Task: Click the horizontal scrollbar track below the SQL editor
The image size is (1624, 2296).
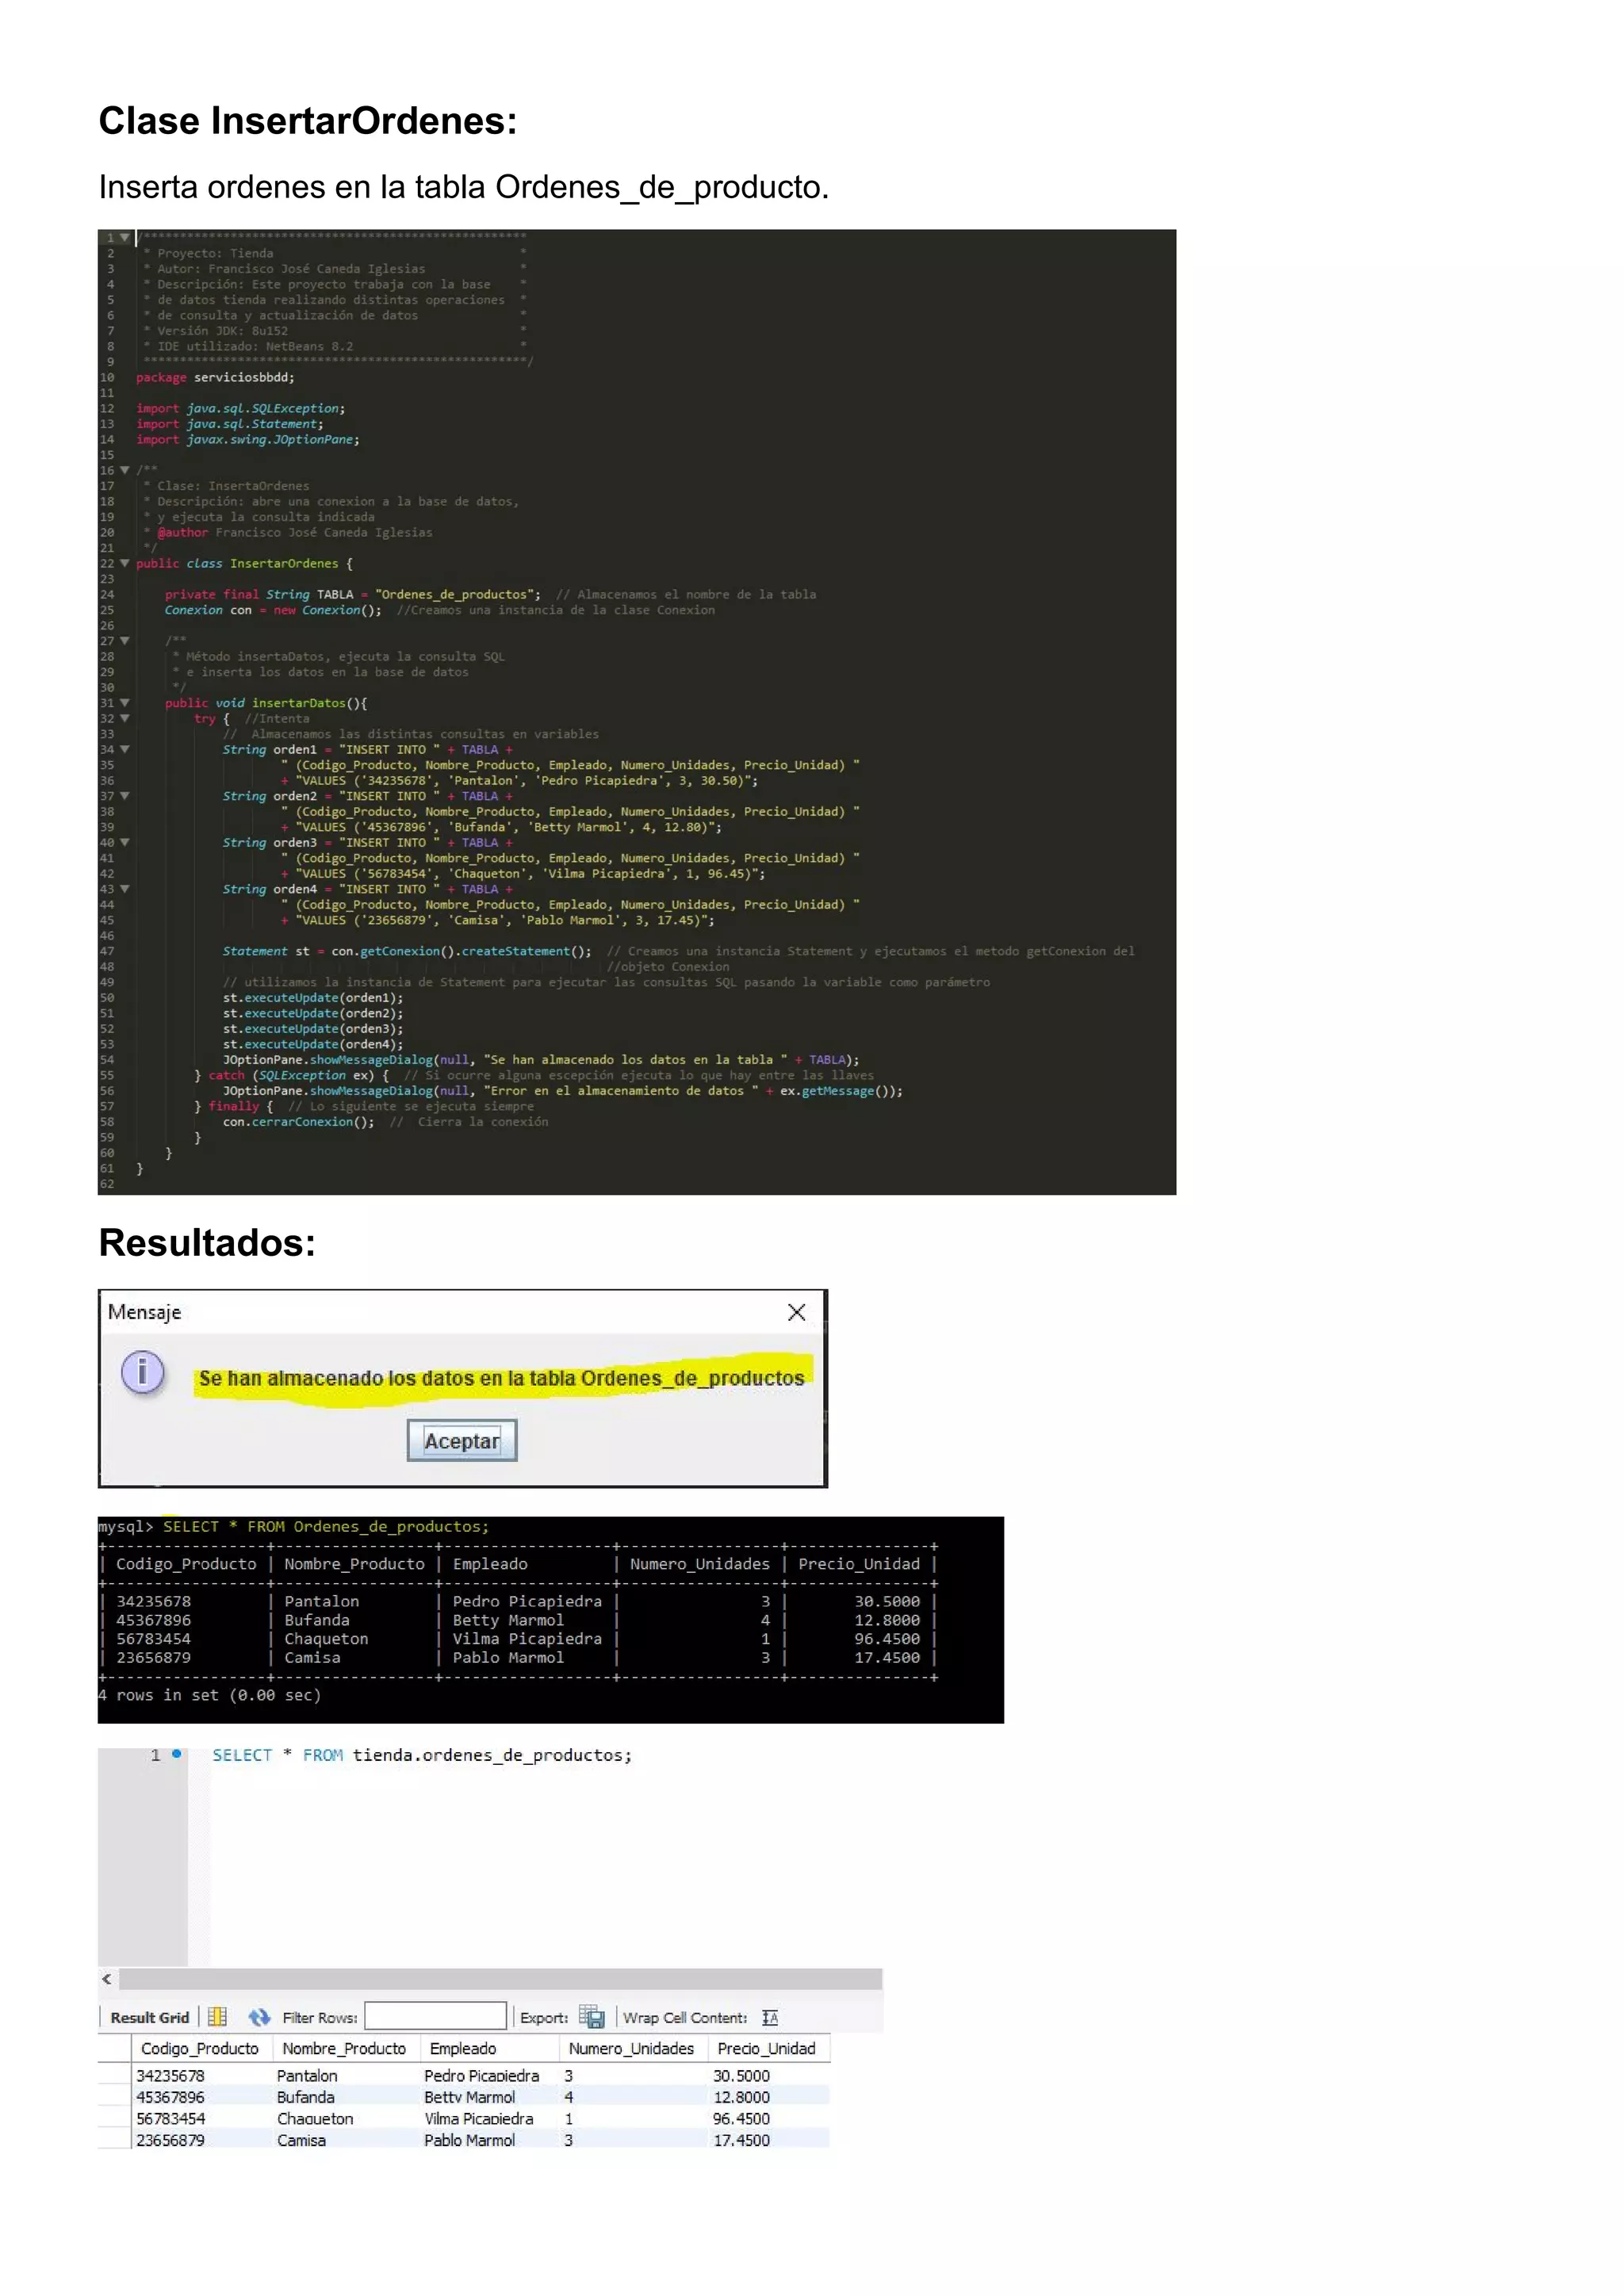Action: (500, 1979)
